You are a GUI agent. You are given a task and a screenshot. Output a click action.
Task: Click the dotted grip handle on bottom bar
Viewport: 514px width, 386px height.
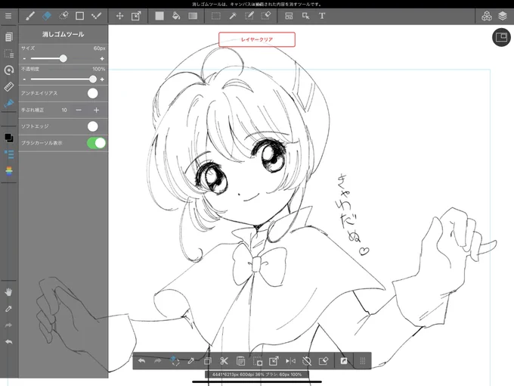pyautogui.click(x=363, y=361)
